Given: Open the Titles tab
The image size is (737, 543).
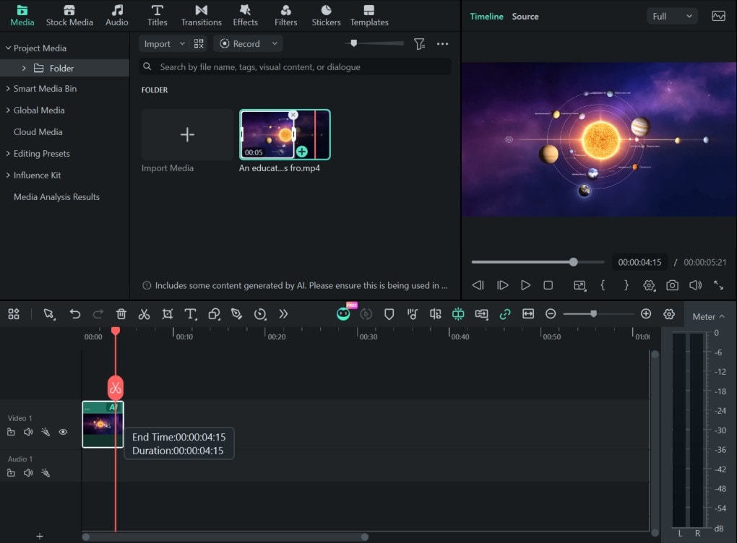Looking at the screenshot, I should click(157, 15).
